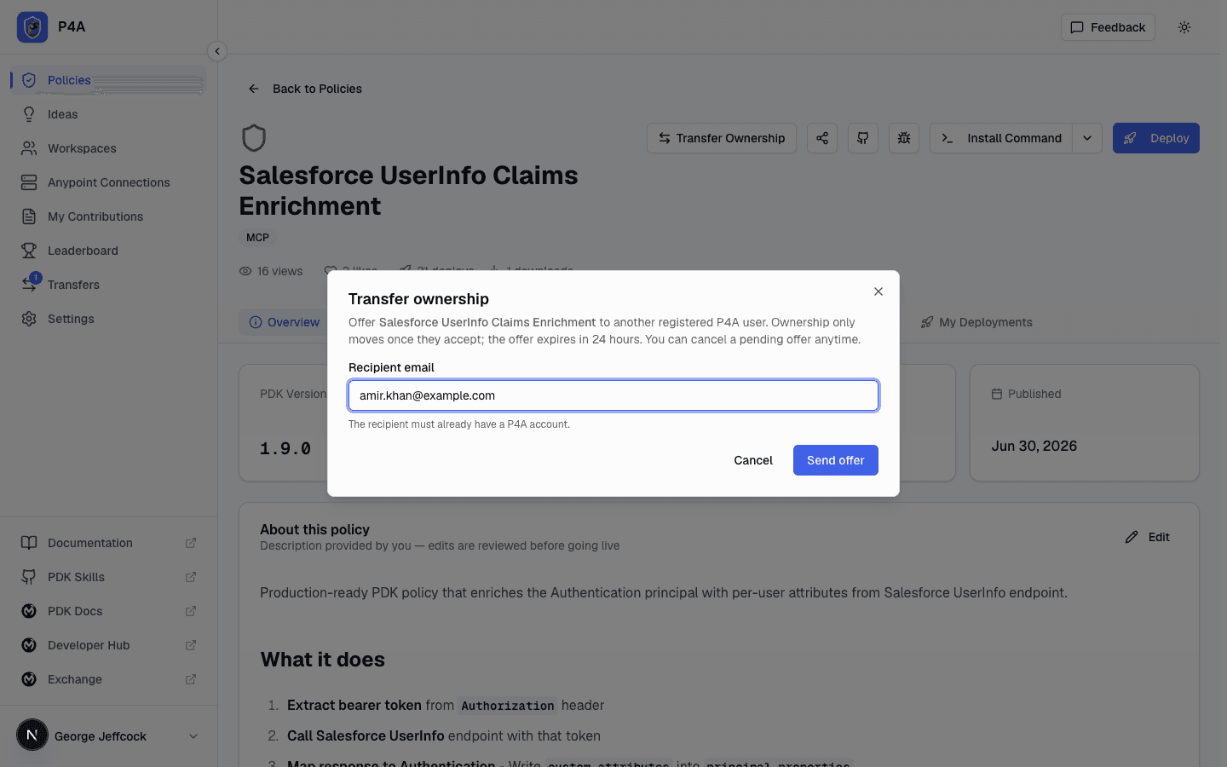This screenshot has width=1227, height=767.
Task: Click the Transfer Ownership button
Action: pyautogui.click(x=722, y=138)
